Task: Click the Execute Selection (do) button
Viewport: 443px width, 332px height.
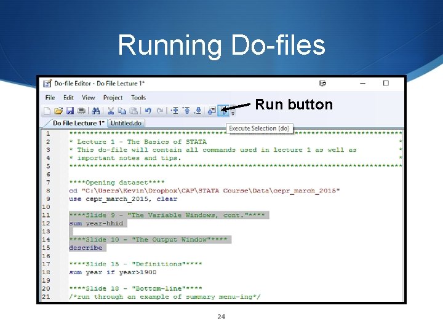Action: (223, 111)
